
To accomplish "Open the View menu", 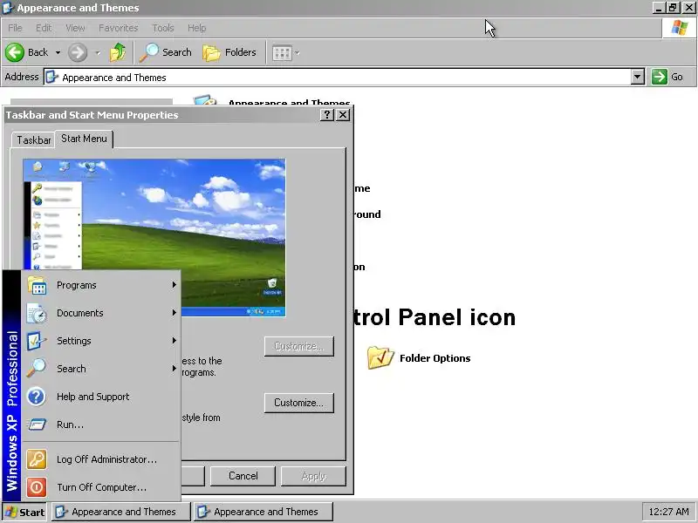I will pos(75,28).
